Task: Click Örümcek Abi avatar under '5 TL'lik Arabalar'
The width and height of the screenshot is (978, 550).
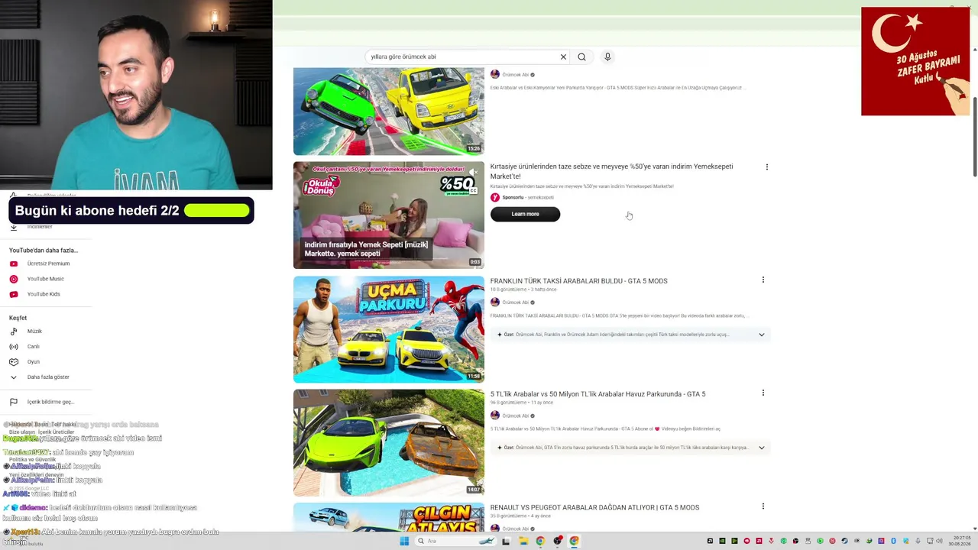Action: coord(495,416)
